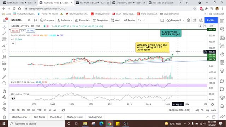Start bar Replay mode

tap(129, 20)
